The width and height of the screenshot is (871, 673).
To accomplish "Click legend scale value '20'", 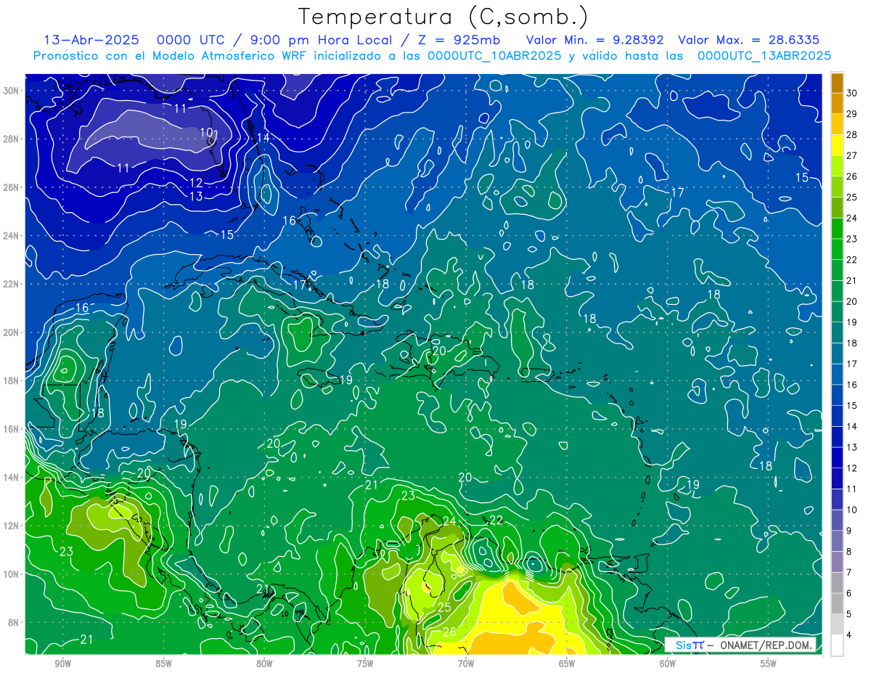I will pyautogui.click(x=852, y=301).
